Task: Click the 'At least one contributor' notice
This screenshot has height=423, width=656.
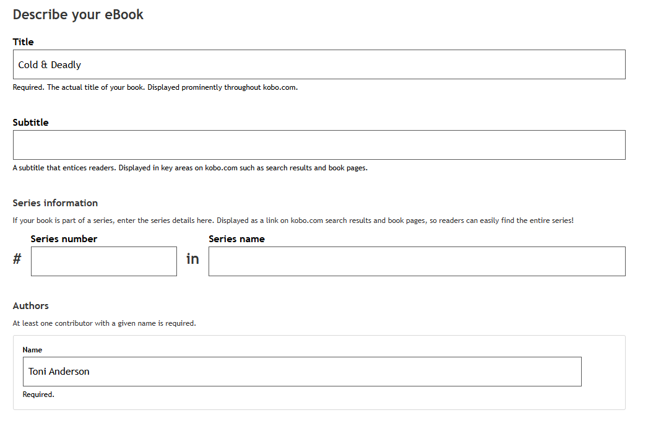Action: [x=104, y=323]
